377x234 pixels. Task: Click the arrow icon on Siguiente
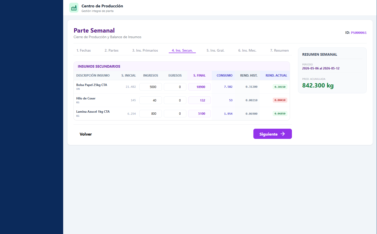pos(283,134)
